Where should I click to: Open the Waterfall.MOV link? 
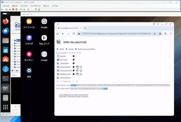[65, 67]
